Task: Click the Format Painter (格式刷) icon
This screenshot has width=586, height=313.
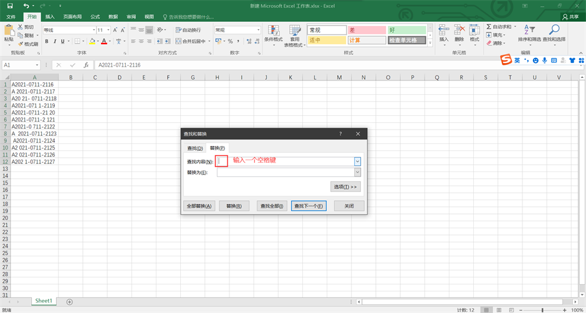Action: 20,44
